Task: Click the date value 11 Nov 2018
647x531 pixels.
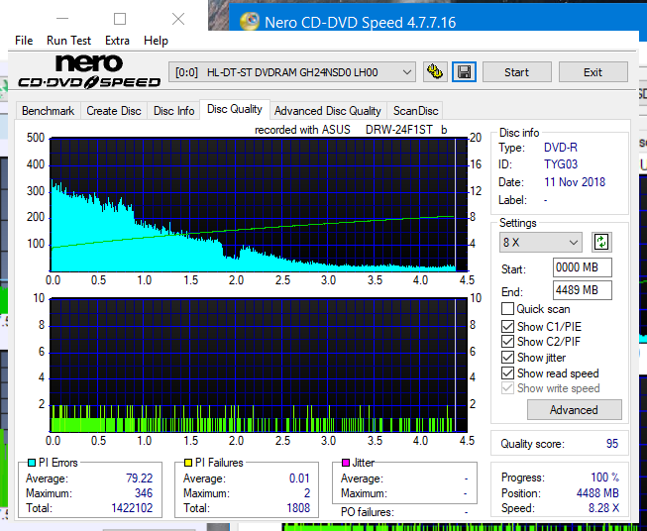Action: (575, 182)
